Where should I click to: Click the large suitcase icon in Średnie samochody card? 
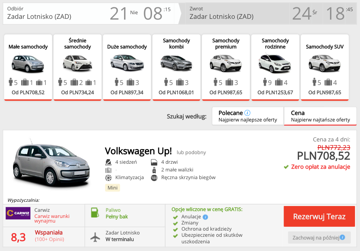[74, 82]
